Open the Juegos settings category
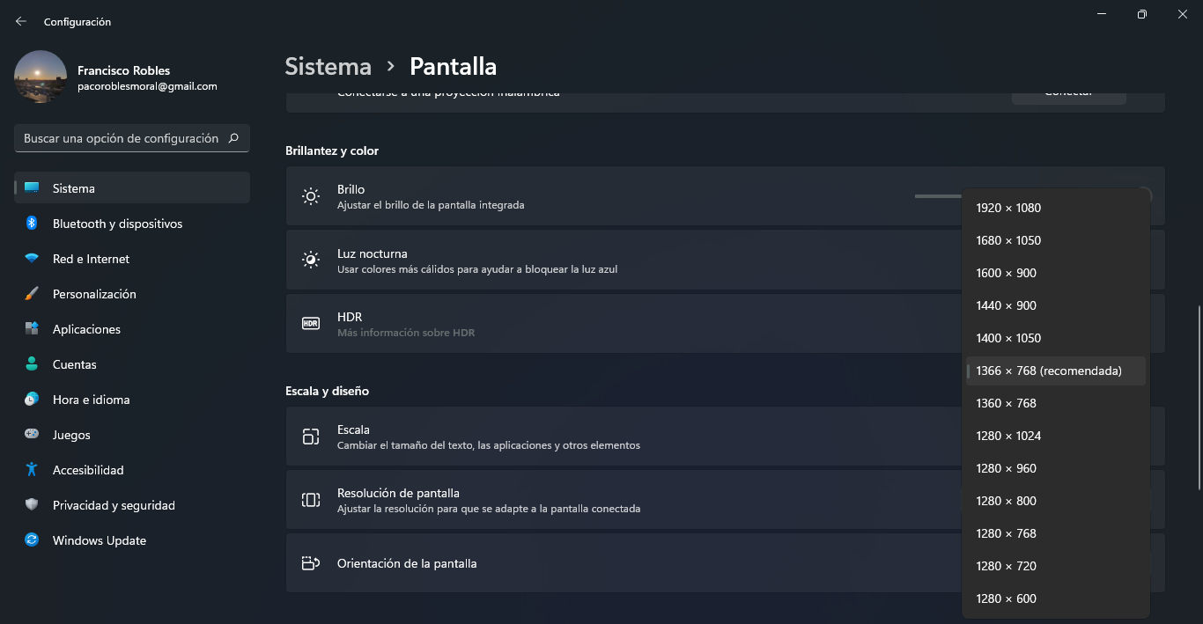 coord(71,435)
